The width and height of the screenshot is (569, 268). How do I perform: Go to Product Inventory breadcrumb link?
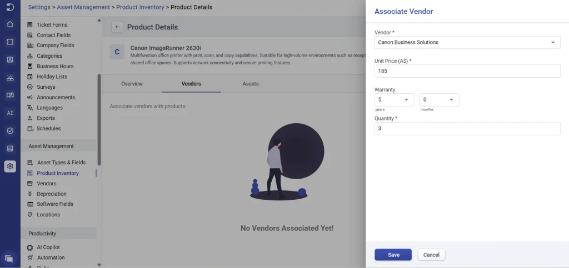coord(140,7)
